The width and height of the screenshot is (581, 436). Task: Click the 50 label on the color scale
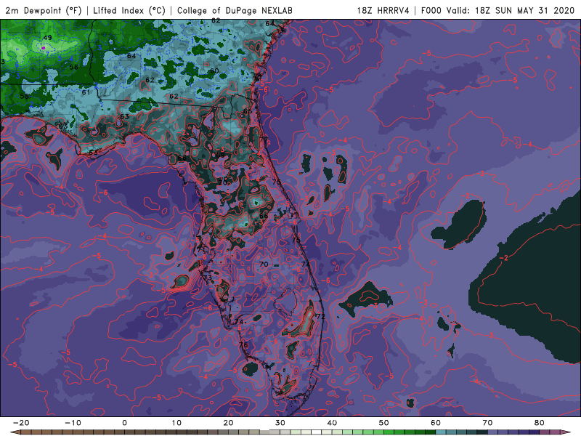384,423
